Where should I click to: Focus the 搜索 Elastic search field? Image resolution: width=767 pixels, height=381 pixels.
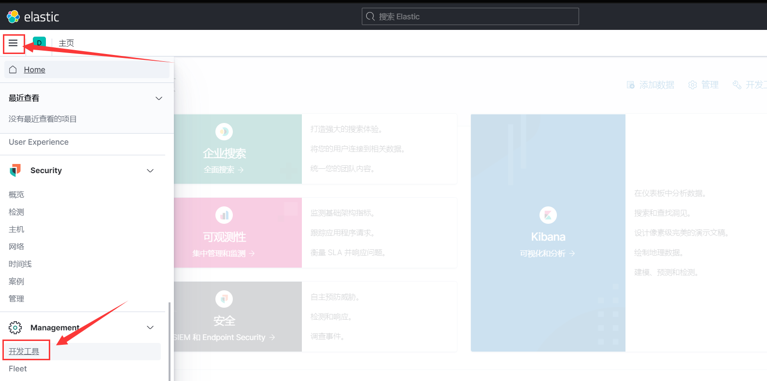pyautogui.click(x=470, y=16)
